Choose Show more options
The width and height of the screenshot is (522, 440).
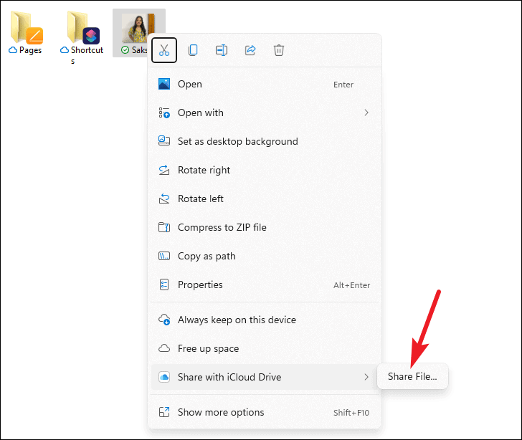[265, 412]
